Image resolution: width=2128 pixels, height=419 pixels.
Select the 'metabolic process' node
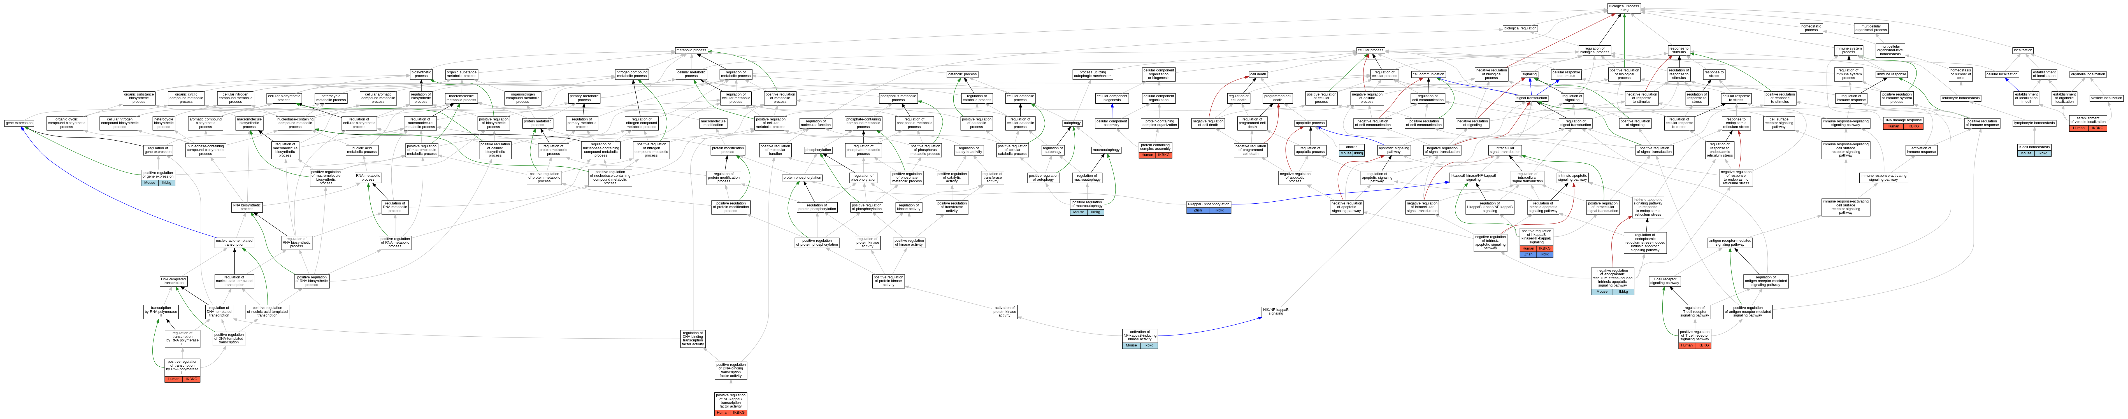point(691,50)
